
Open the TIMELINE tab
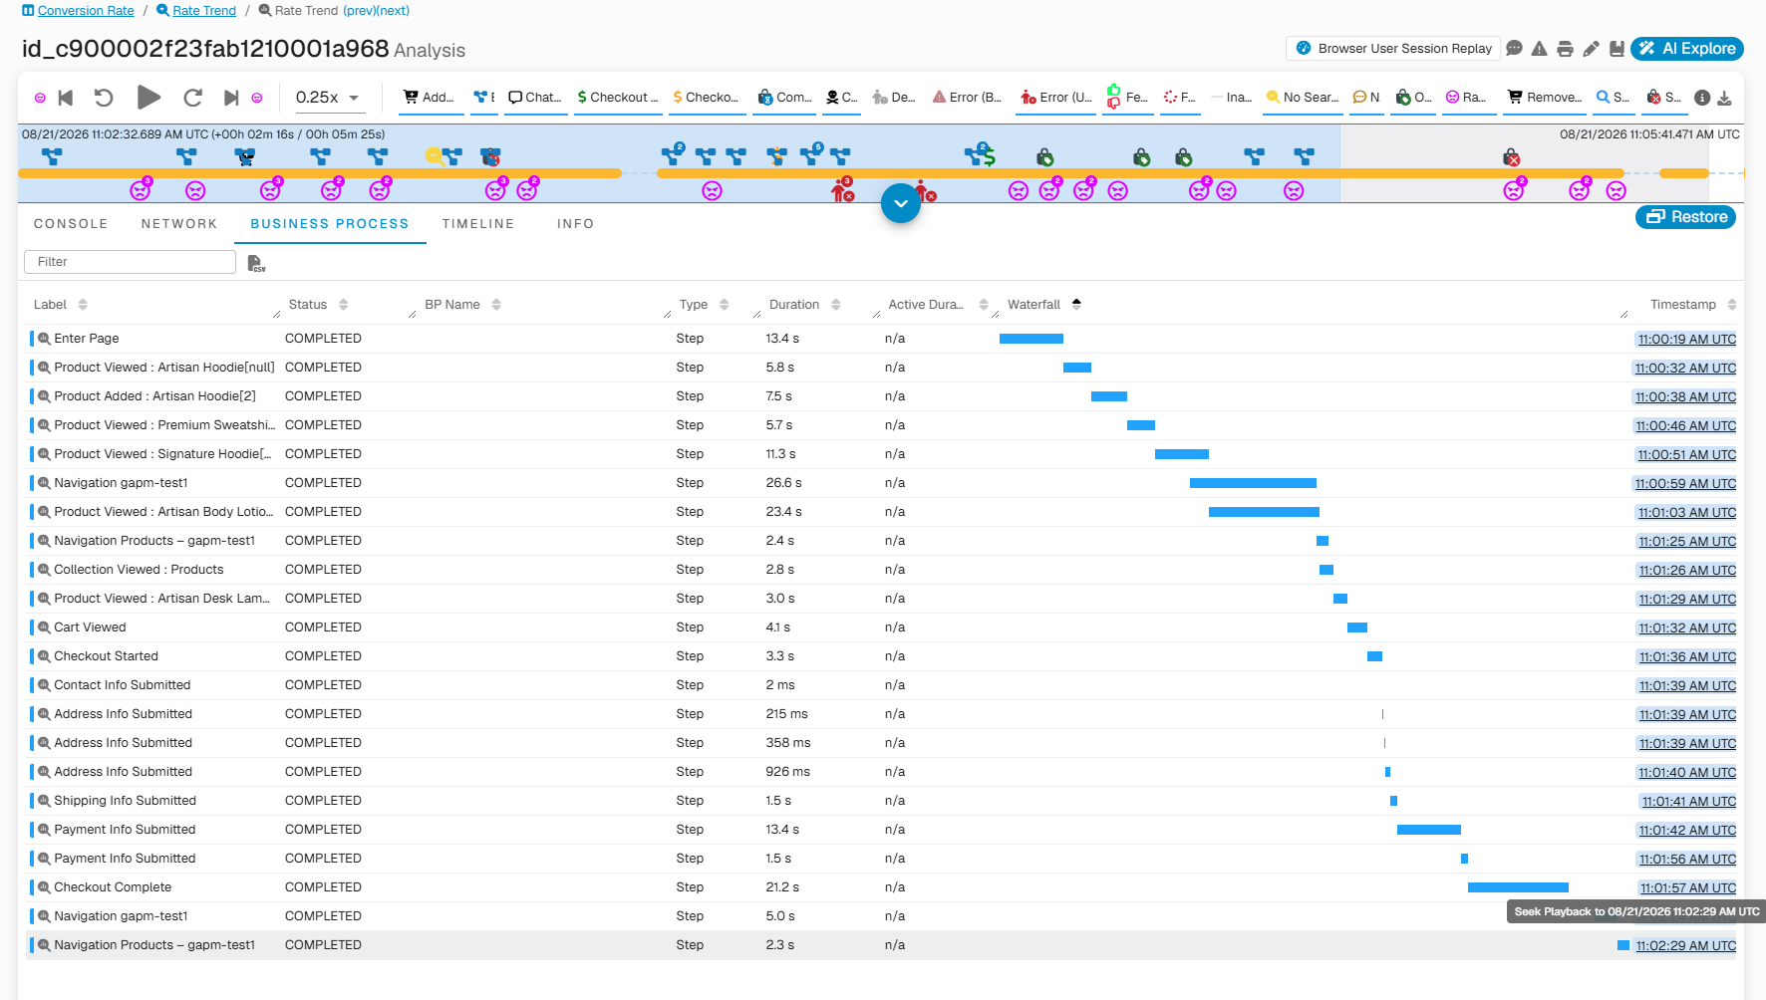478,224
